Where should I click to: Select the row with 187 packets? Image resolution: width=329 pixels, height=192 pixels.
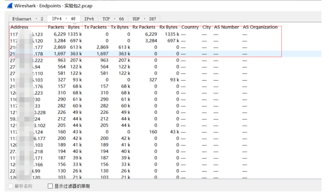[x=165, y=158]
